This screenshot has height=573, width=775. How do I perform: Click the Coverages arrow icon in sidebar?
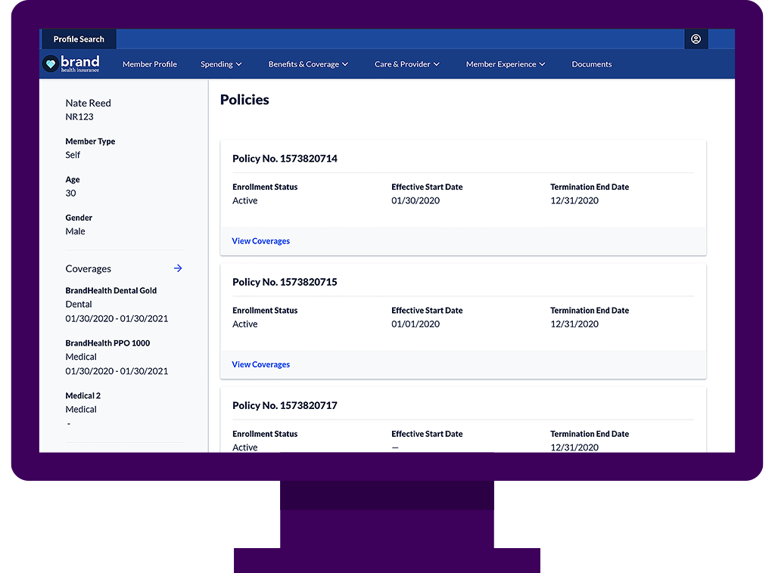pos(178,268)
